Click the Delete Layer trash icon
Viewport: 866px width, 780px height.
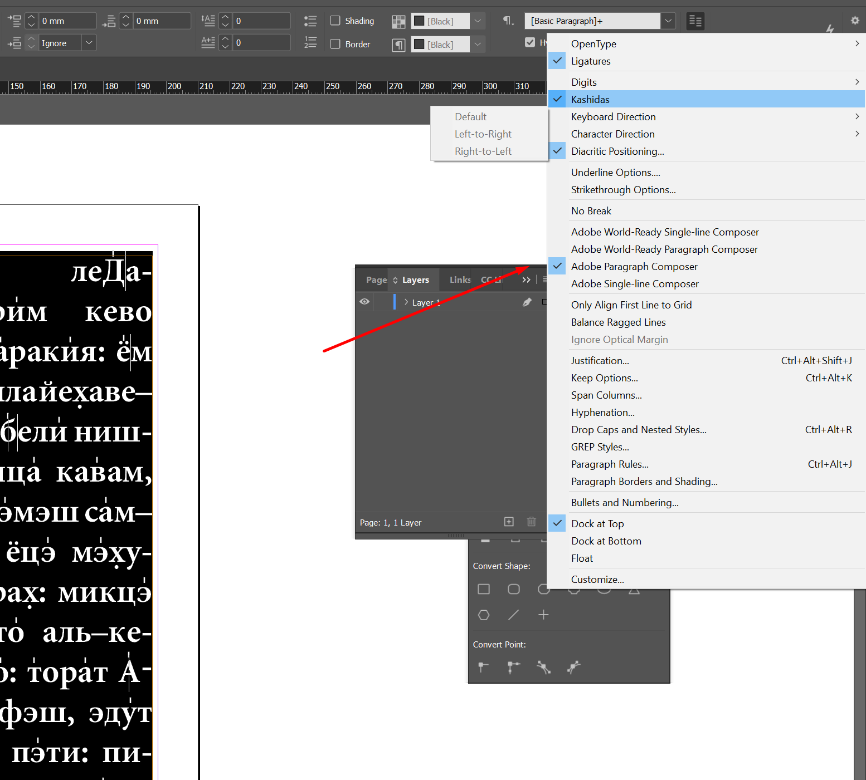531,522
